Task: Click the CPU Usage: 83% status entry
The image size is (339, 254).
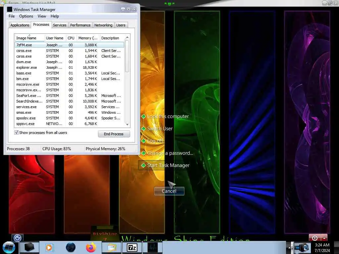Action: pos(57,148)
